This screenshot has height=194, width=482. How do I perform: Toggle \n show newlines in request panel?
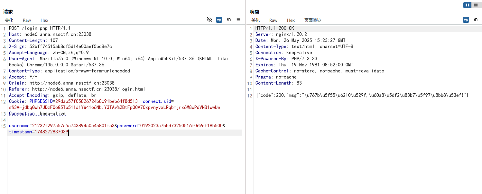[229, 20]
